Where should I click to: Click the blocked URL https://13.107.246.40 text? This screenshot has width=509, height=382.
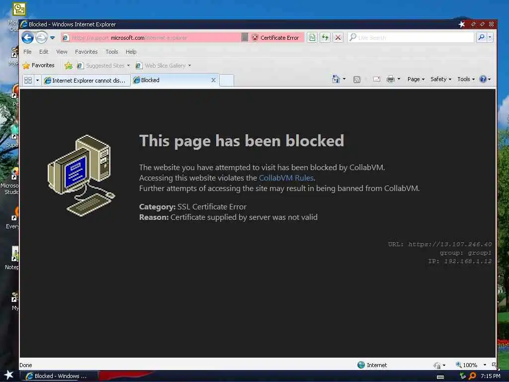450,244
